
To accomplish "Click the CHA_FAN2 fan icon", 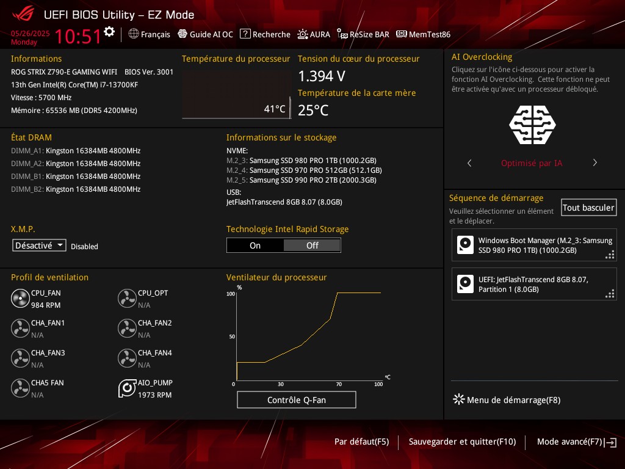I will (127, 328).
